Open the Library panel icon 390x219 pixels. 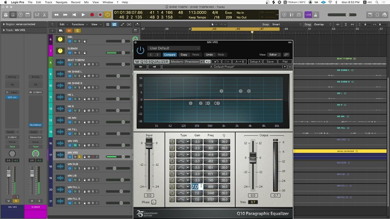6,15
